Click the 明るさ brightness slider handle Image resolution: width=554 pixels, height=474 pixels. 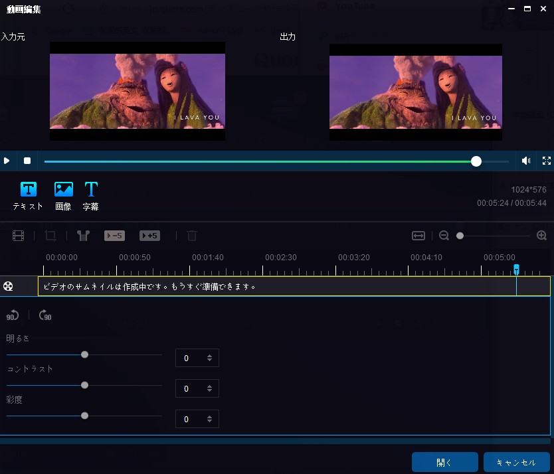pos(85,355)
